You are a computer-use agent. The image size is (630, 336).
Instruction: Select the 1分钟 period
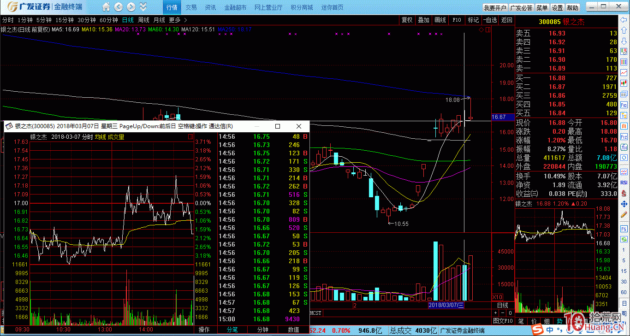point(25,20)
